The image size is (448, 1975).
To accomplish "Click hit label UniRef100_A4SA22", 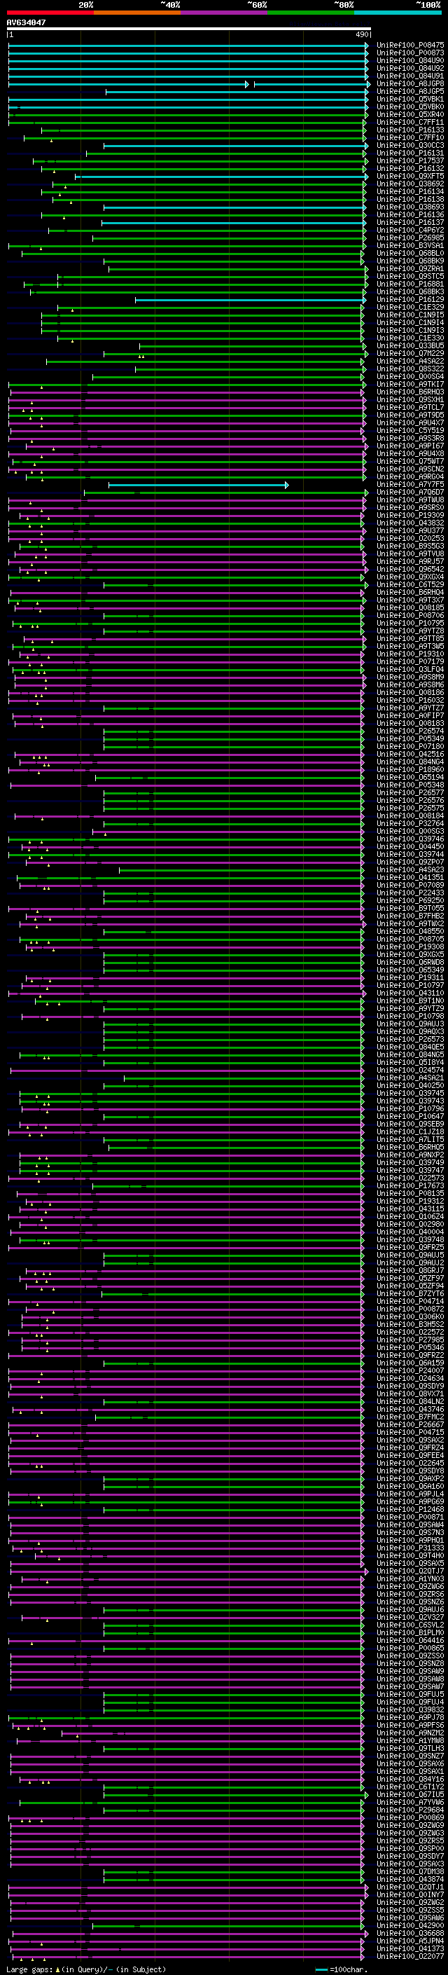I will [410, 361].
